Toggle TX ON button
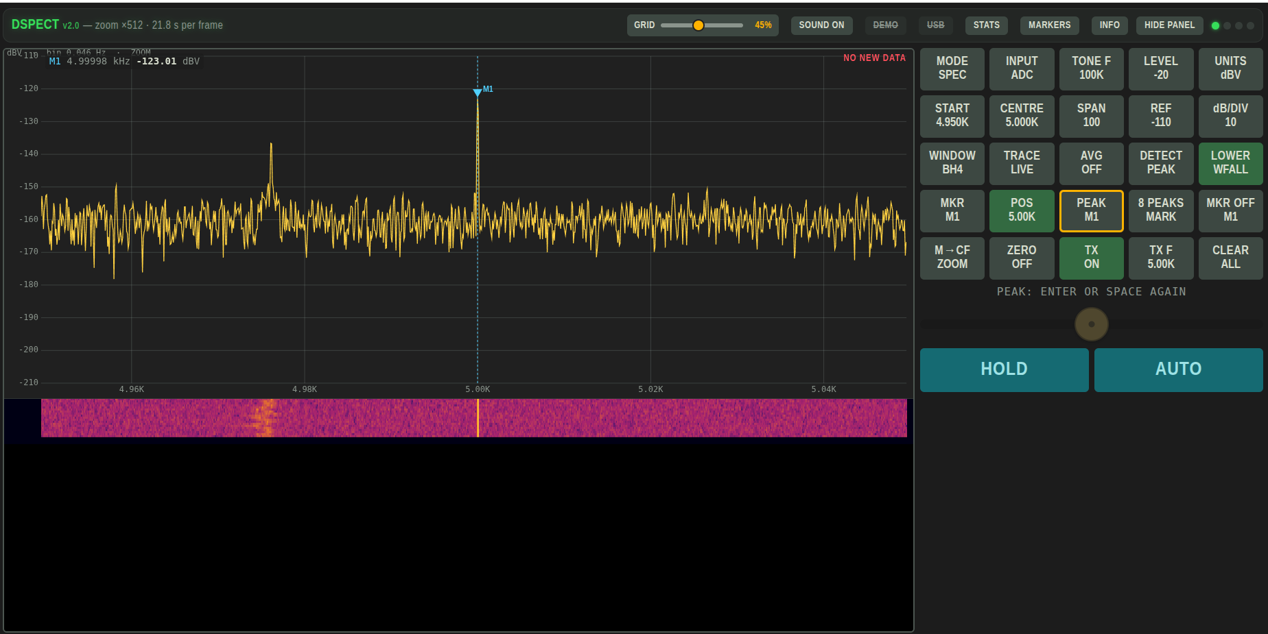 tap(1092, 258)
